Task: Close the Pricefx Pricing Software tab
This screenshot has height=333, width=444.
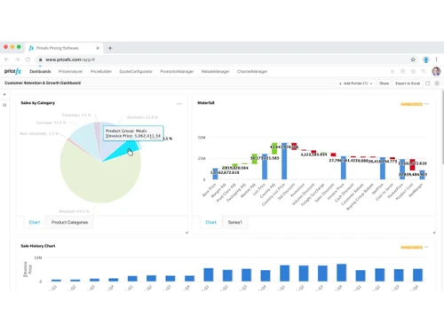Action: [98, 48]
